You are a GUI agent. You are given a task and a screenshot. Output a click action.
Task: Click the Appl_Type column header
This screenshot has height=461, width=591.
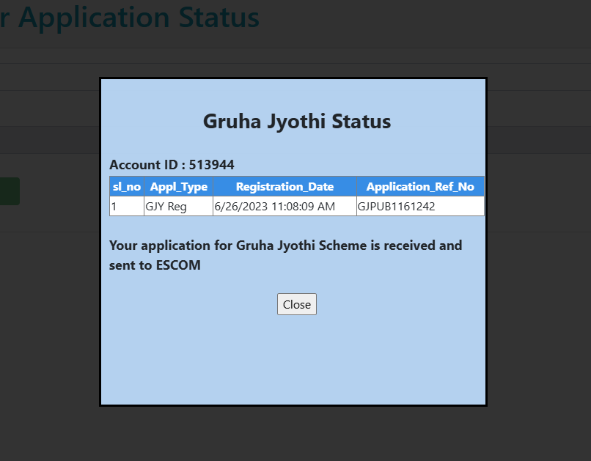tap(179, 186)
